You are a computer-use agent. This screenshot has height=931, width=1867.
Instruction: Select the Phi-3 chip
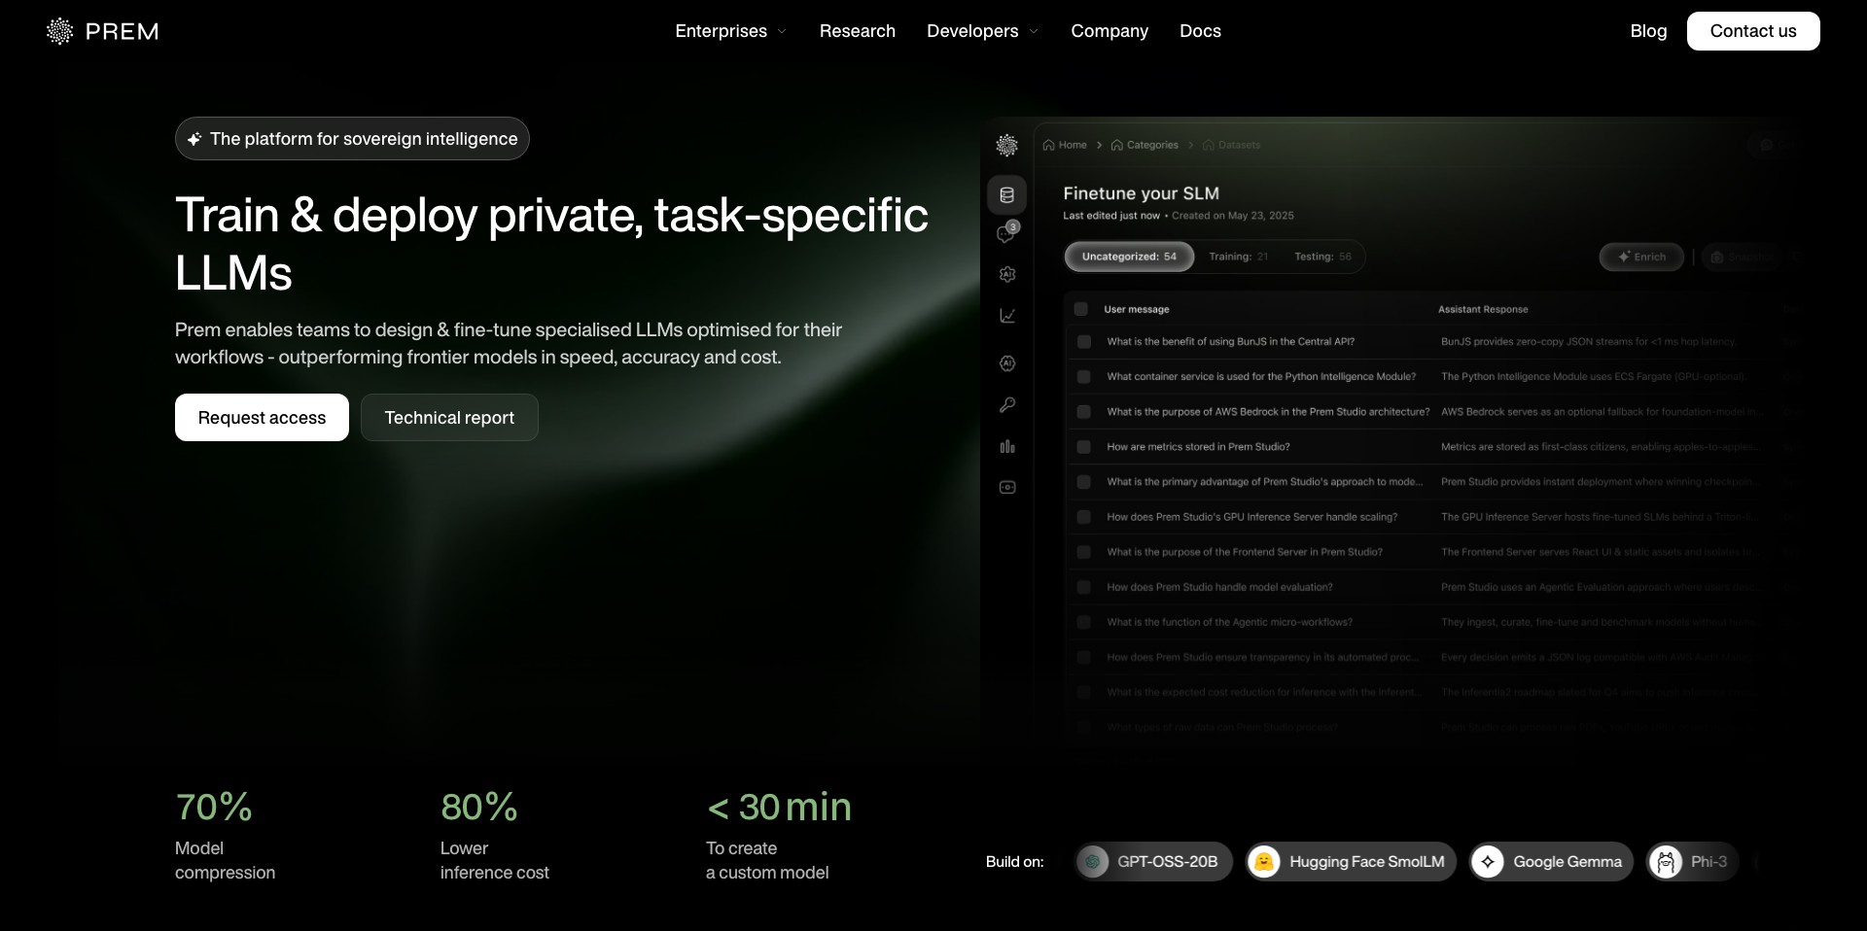point(1693,861)
